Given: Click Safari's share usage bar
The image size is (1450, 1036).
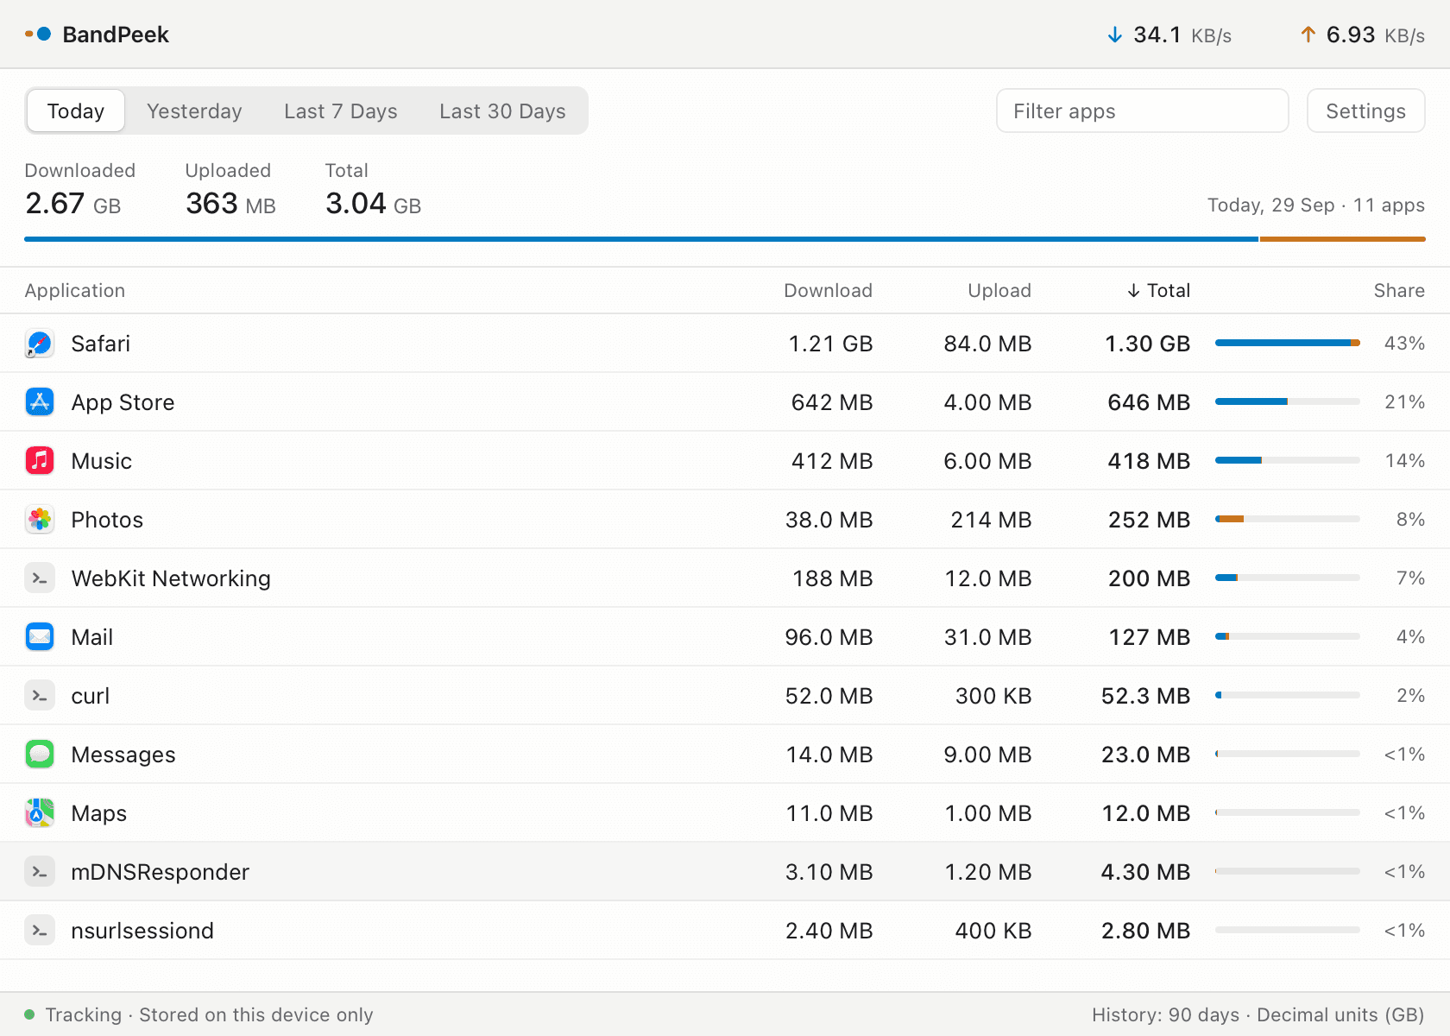Looking at the screenshot, I should pos(1288,343).
